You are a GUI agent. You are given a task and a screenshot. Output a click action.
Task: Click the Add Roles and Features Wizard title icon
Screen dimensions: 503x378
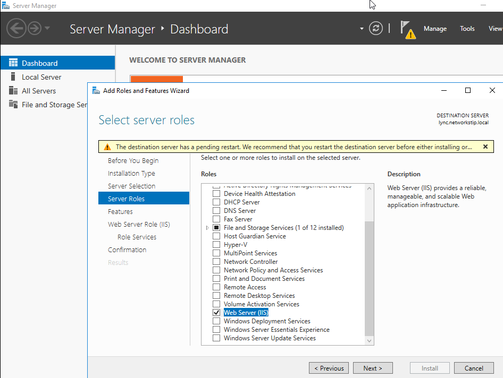tap(96, 91)
